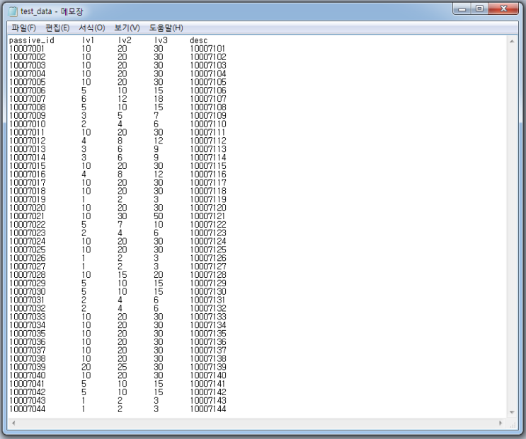Click the value 10007019
Image resolution: width=526 pixels, height=439 pixels.
click(27, 199)
